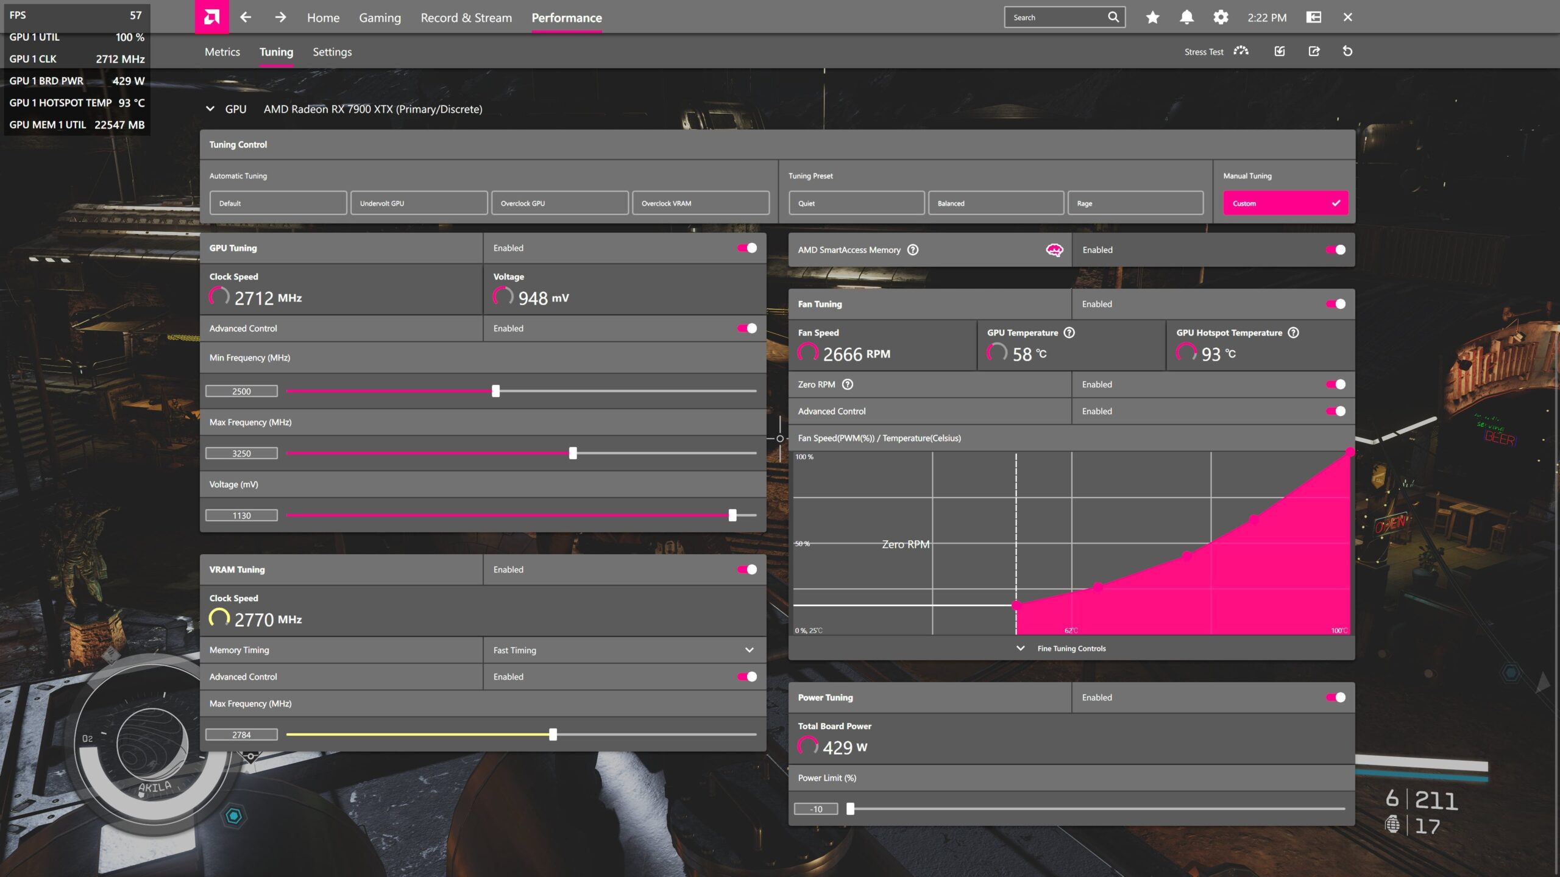Viewport: 1560px width, 877px height.
Task: Click help icon next to Zero RPM
Action: click(848, 384)
